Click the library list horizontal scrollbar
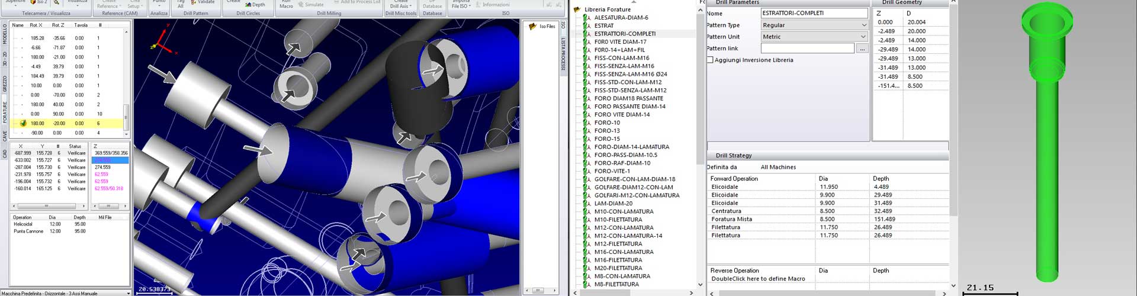The width and height of the screenshot is (1137, 296). click(x=633, y=292)
